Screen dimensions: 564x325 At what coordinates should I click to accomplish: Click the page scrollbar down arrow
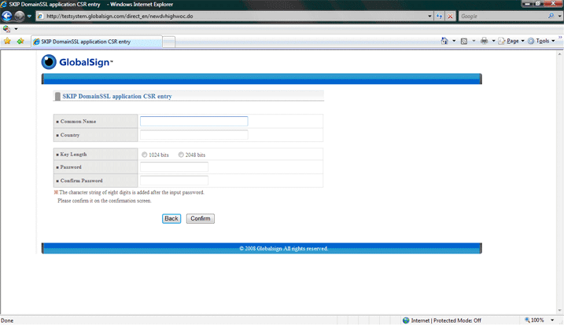pos(559,311)
